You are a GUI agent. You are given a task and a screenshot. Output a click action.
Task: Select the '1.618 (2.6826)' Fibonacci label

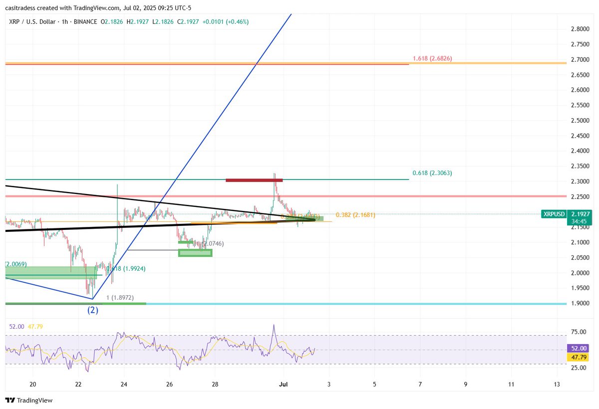click(432, 59)
